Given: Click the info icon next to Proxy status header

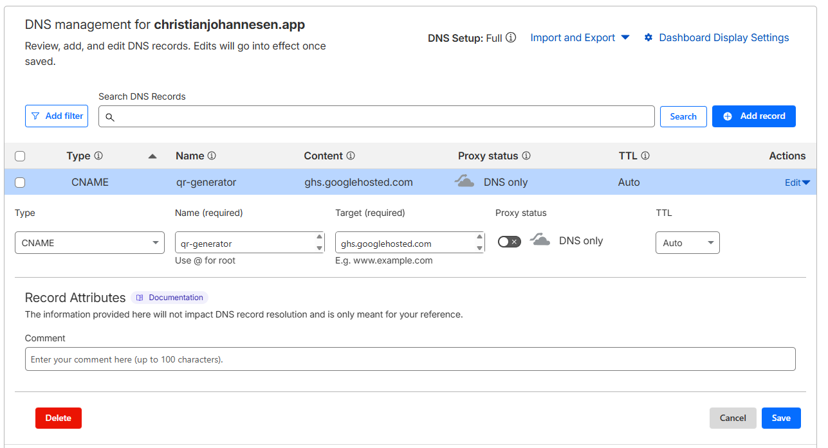Looking at the screenshot, I should tap(526, 156).
